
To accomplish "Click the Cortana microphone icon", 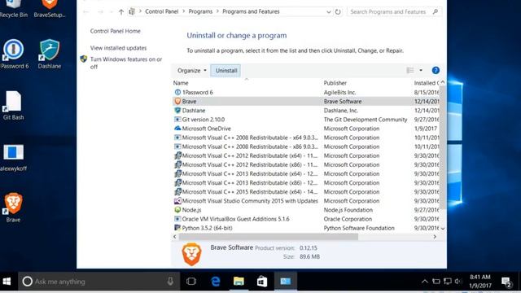I will click(170, 282).
